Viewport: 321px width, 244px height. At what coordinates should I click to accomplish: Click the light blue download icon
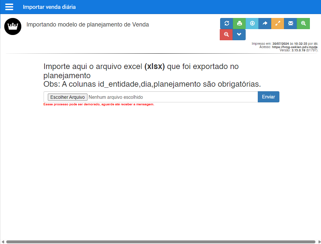[252, 24]
